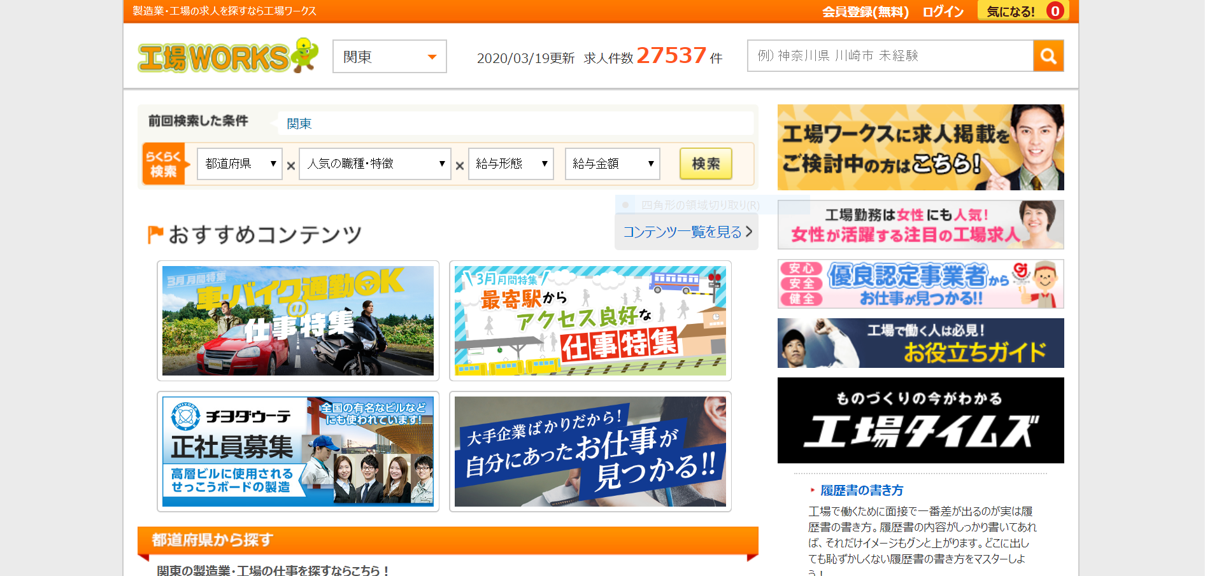Click 会員登録(無料) in top bar
The height and width of the screenshot is (576, 1205).
point(865,11)
